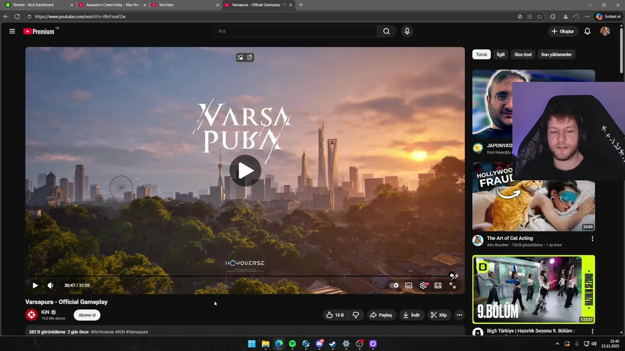
Task: Click the #HoYoverse hashtag link
Action: coord(102,332)
